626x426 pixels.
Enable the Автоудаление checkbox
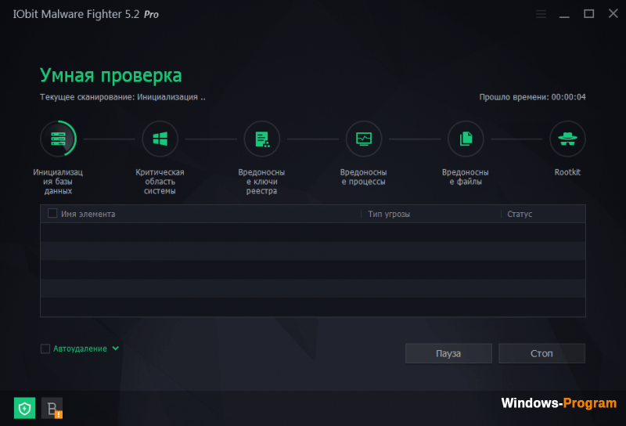[45, 349]
